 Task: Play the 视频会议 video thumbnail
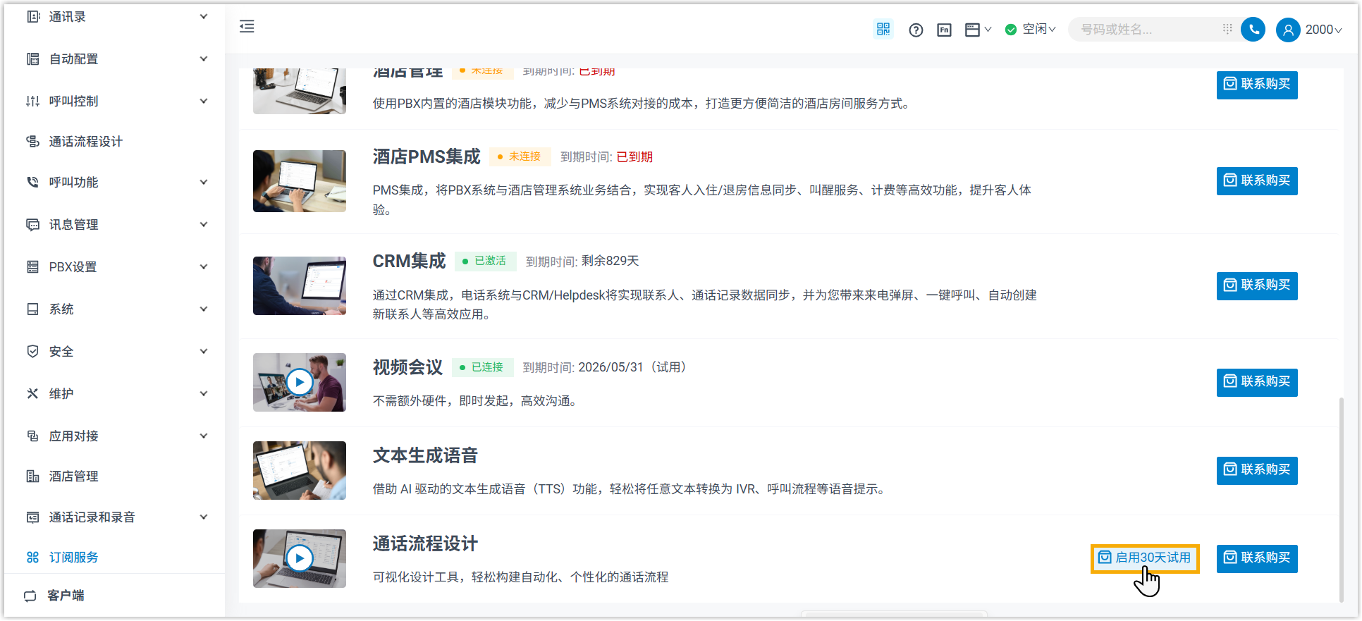click(300, 382)
